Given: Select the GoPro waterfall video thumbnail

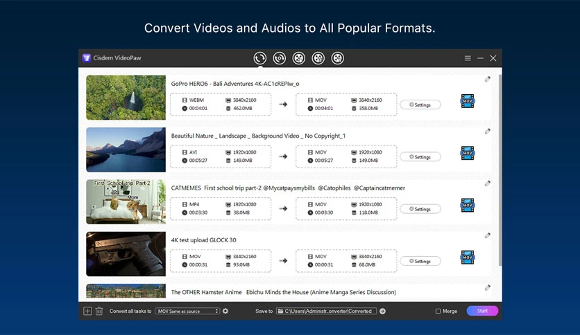Looking at the screenshot, I should (x=126, y=98).
